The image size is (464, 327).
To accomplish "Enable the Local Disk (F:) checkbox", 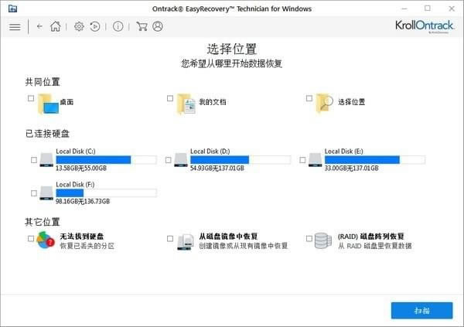I will pos(33,193).
